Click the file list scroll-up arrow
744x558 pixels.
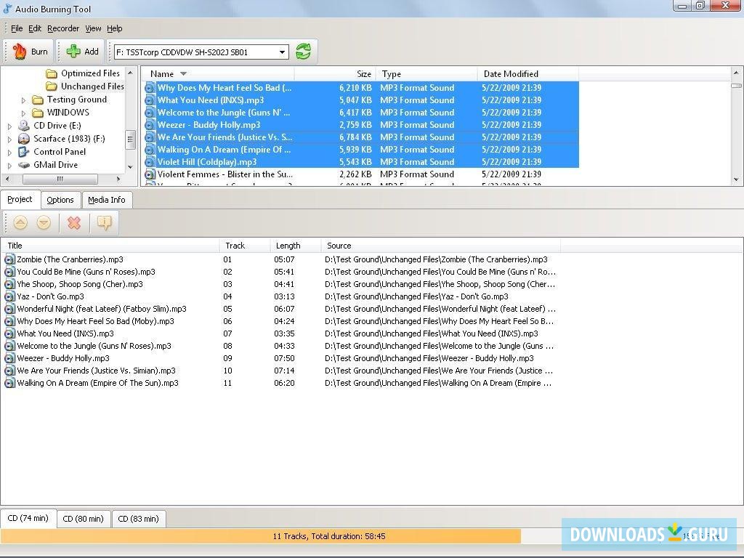(x=736, y=73)
